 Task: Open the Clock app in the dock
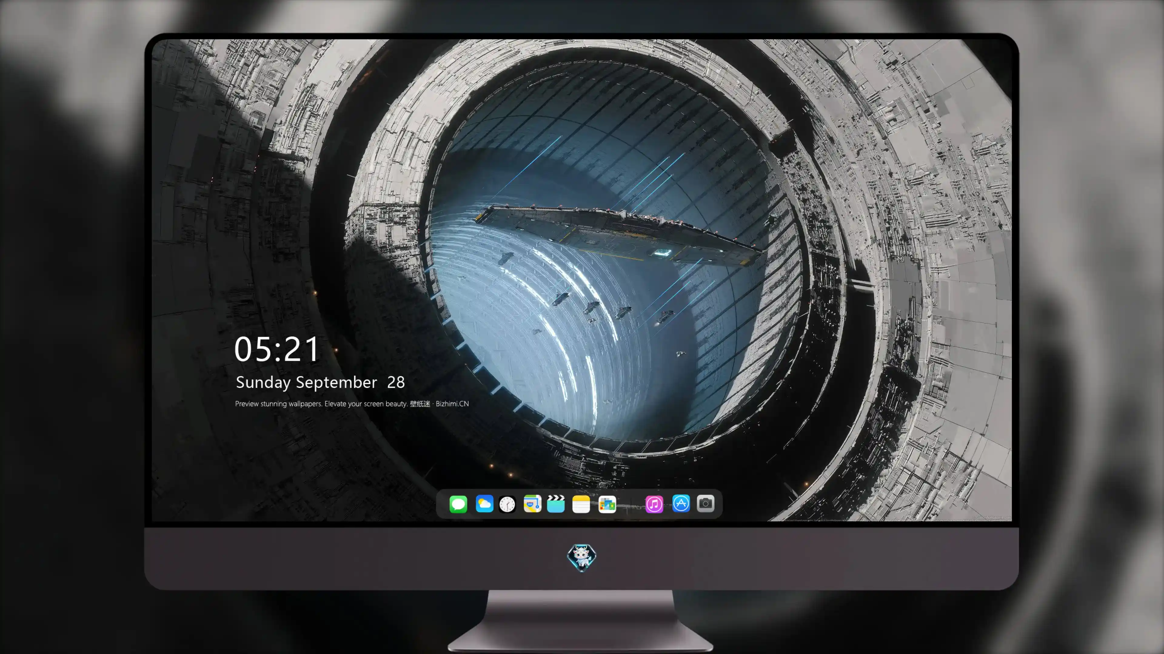pyautogui.click(x=507, y=504)
